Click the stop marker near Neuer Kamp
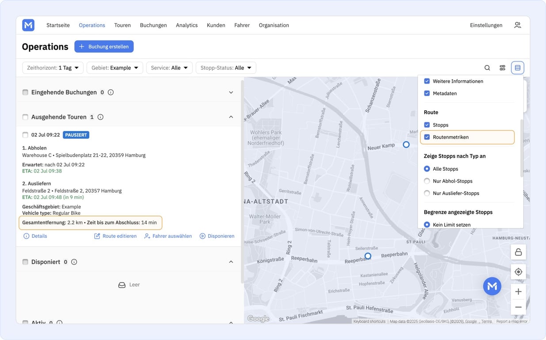The width and height of the screenshot is (546, 340). pos(406,144)
